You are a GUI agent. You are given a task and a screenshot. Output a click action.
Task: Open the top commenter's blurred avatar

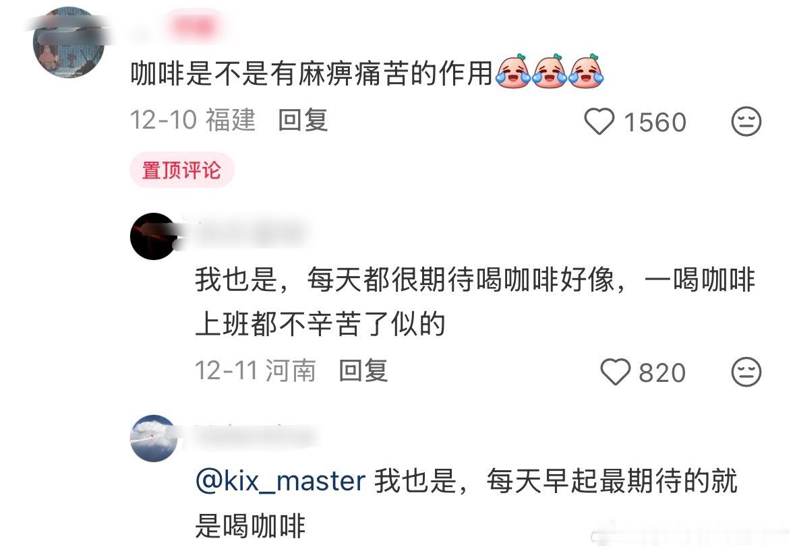click(x=69, y=42)
